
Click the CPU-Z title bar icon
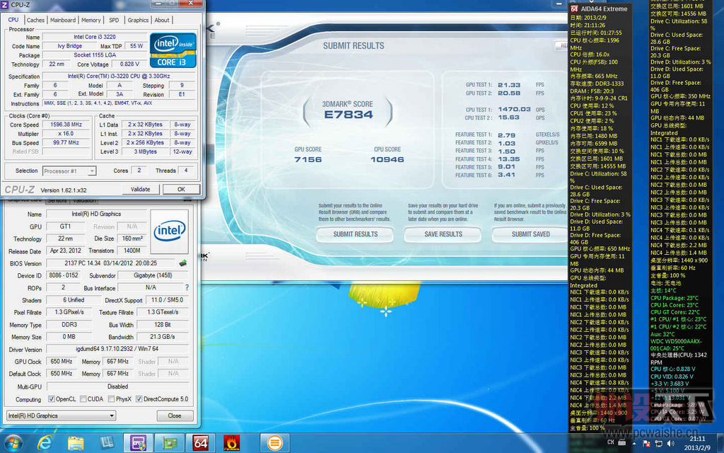coord(5,5)
